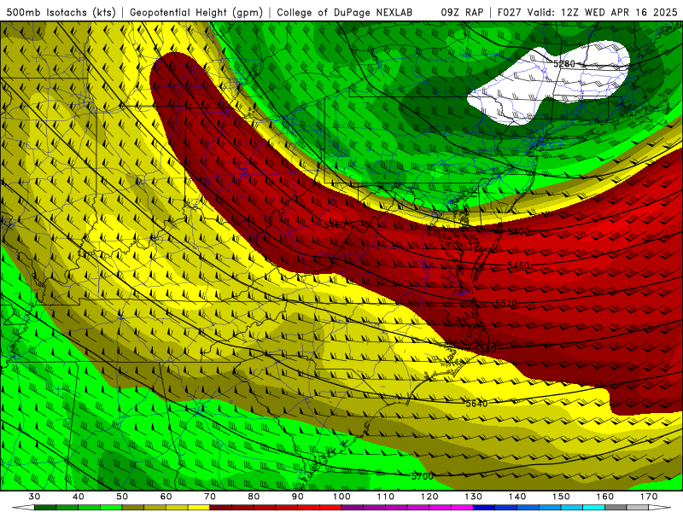The image size is (683, 512).
Task: Select the 40 value on the color scale
Action: [78, 497]
